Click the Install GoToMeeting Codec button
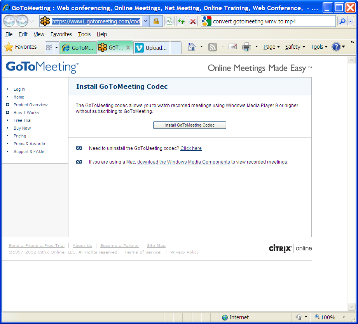Screen dimensions: 358x324 point(190,125)
